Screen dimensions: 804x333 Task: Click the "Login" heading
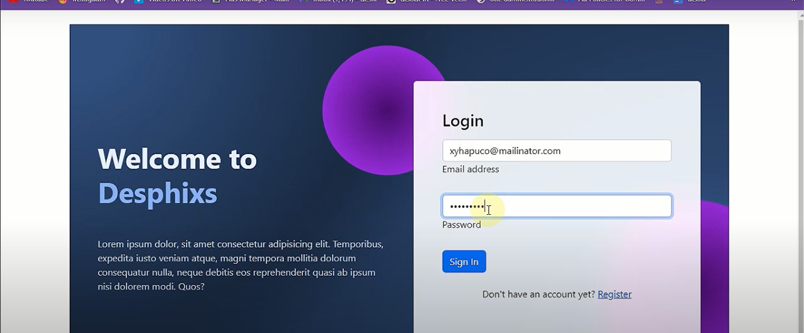[463, 121]
